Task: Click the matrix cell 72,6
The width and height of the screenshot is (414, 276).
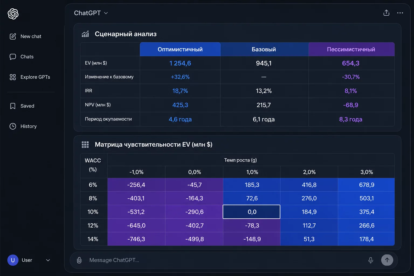Action: point(252,198)
